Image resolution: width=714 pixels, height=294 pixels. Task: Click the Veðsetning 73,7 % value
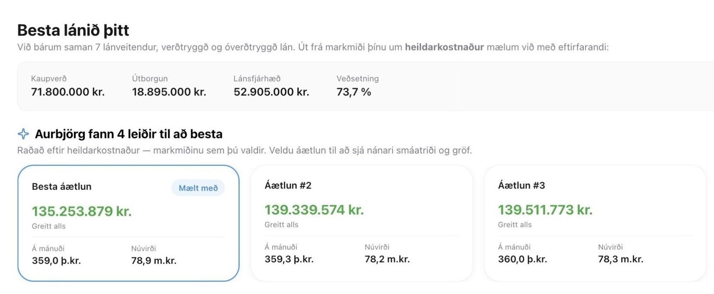pyautogui.click(x=354, y=92)
